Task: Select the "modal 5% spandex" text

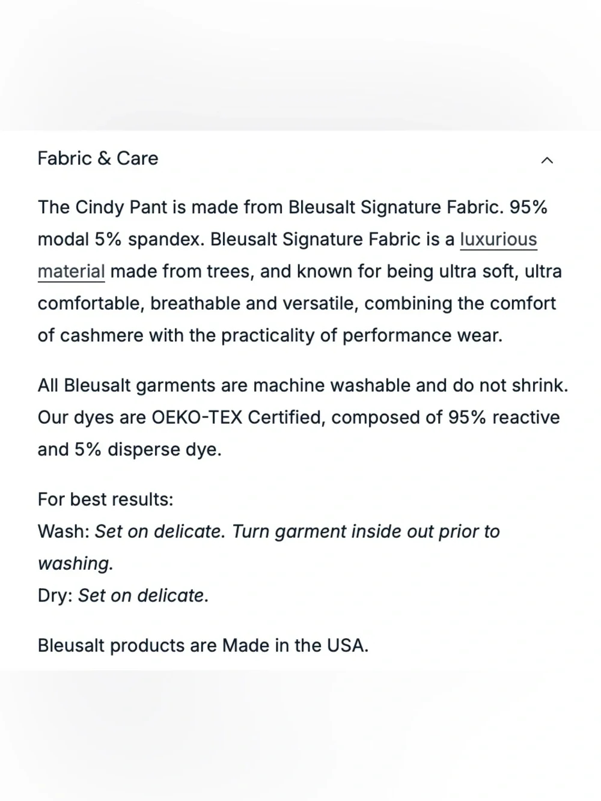Action: (121, 239)
